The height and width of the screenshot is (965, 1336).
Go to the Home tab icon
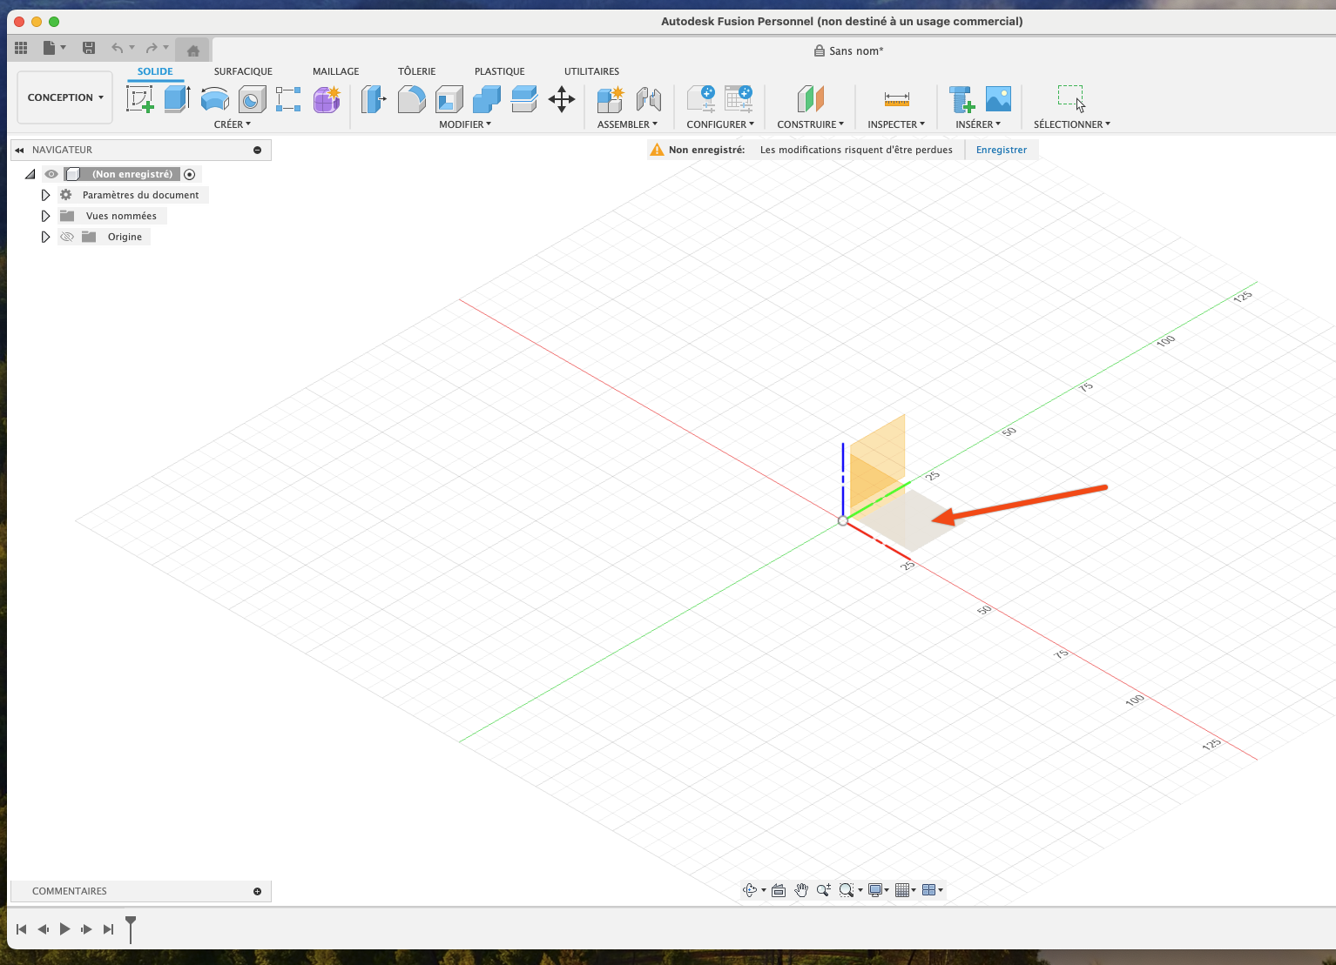(x=193, y=50)
